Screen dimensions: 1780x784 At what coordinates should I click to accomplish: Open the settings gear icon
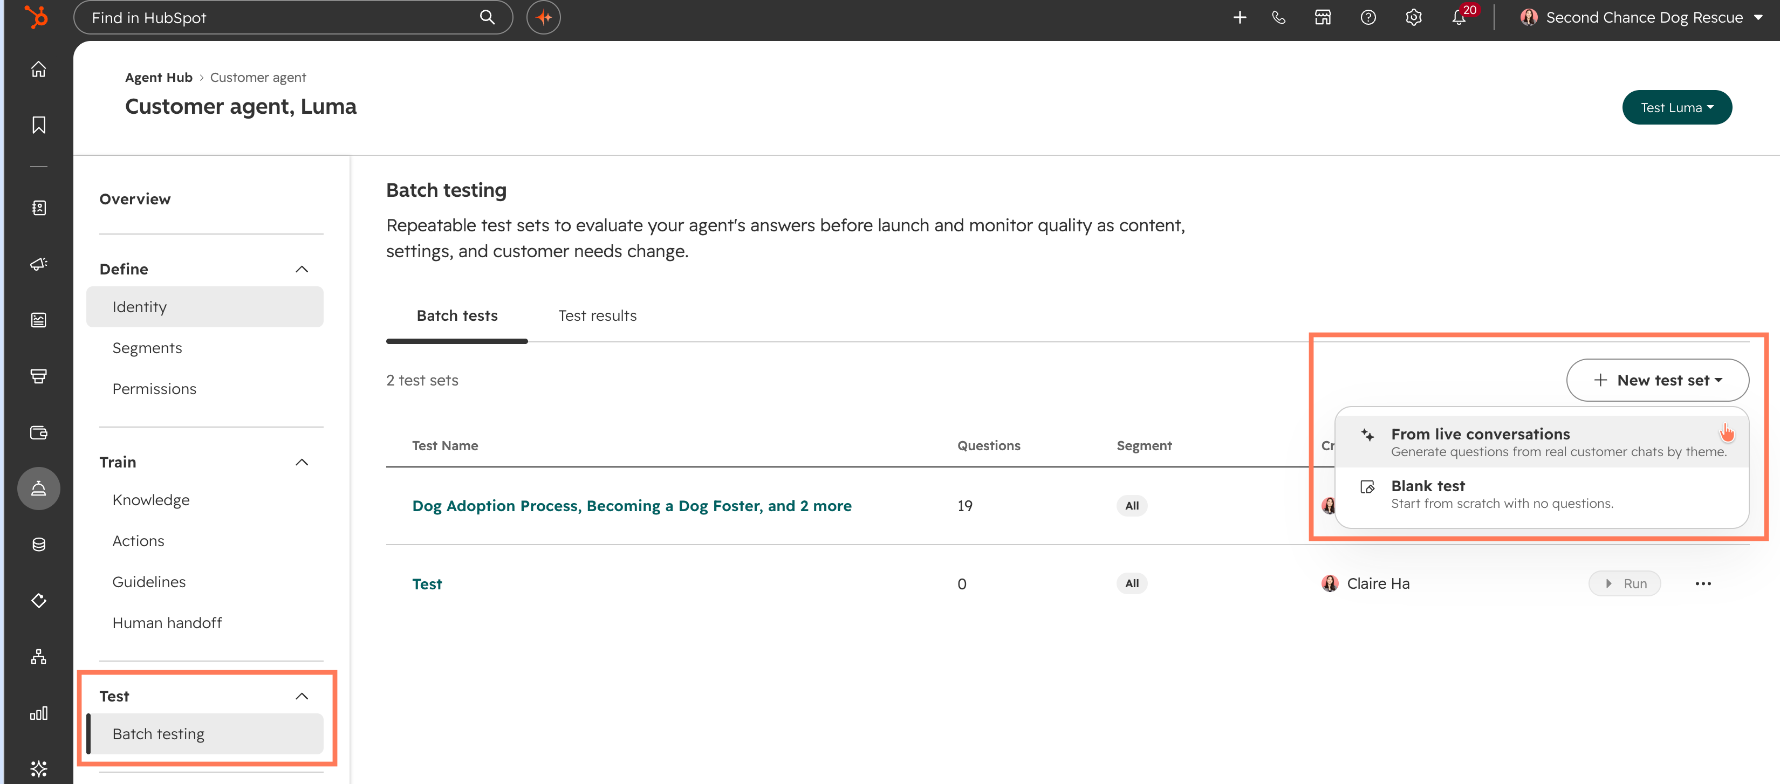[x=1414, y=17]
